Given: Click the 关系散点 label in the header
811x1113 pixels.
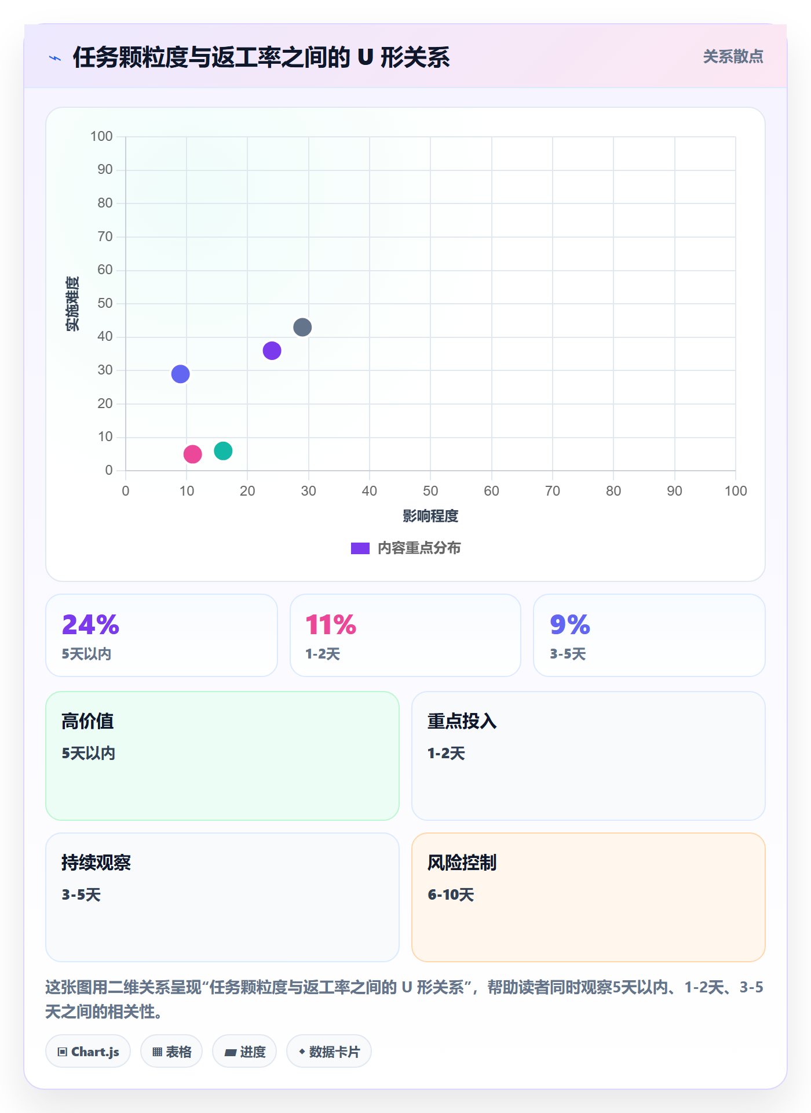Looking at the screenshot, I should coord(733,57).
